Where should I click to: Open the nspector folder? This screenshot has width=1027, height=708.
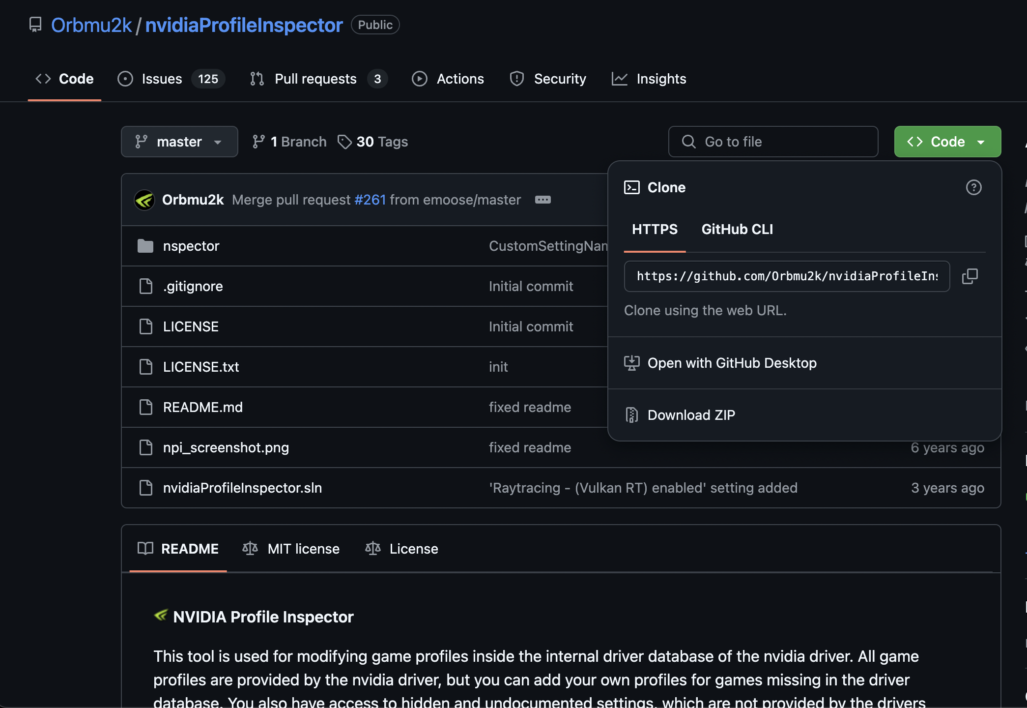pyautogui.click(x=191, y=246)
